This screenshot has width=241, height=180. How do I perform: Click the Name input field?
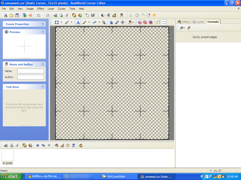pyautogui.click(x=31, y=71)
